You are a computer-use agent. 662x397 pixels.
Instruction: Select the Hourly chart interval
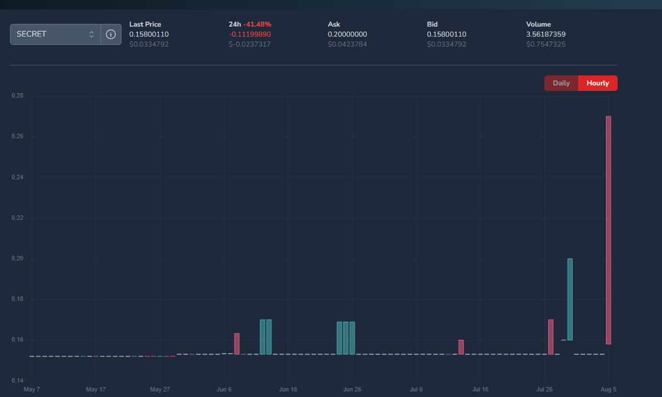598,83
